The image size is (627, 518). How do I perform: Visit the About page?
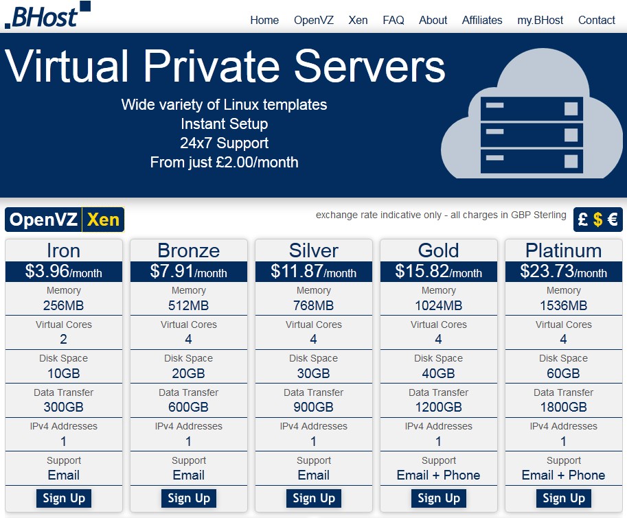(433, 20)
